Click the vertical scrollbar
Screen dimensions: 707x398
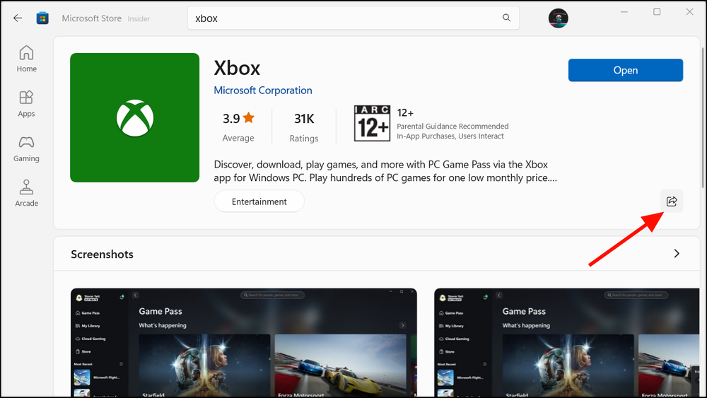pos(703,117)
